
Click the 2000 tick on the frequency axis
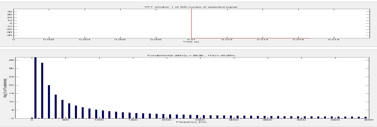click(166, 120)
